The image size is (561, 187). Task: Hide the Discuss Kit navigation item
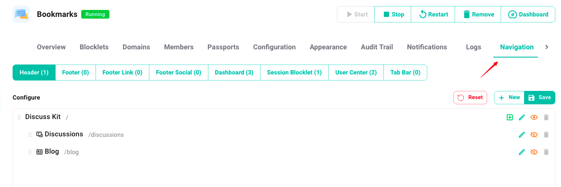click(x=534, y=117)
